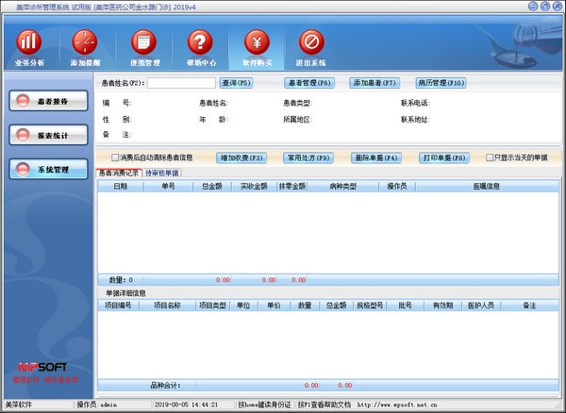This screenshot has height=413, width=566.
Task: Switch to 待审核单据 tab
Action: click(162, 173)
